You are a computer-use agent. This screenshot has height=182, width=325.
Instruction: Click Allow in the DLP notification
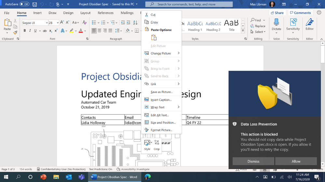(x=296, y=161)
